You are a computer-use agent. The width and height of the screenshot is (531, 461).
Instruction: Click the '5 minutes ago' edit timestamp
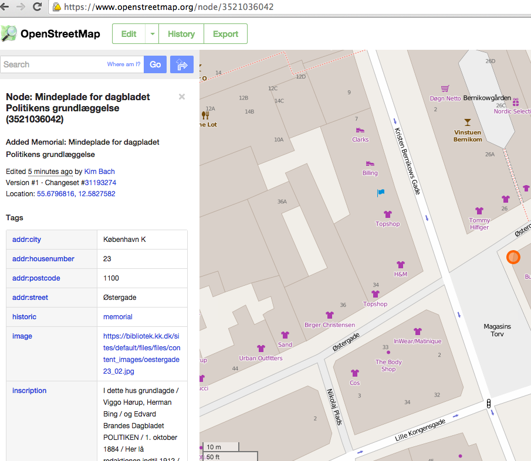(x=50, y=172)
